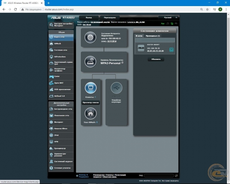Click the Выход logout button
The height and width of the screenshot is (184, 230).
click(89, 18)
